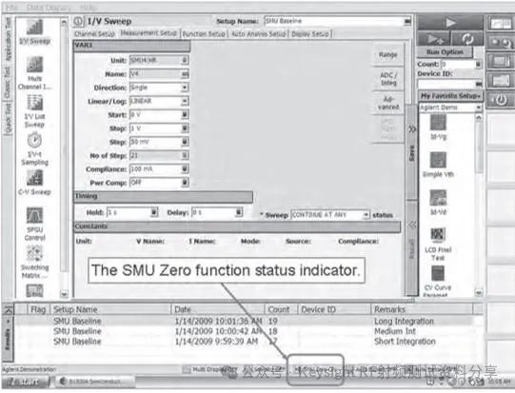Open the Display Setup tab
The height and width of the screenshot is (393, 515).
[x=310, y=34]
